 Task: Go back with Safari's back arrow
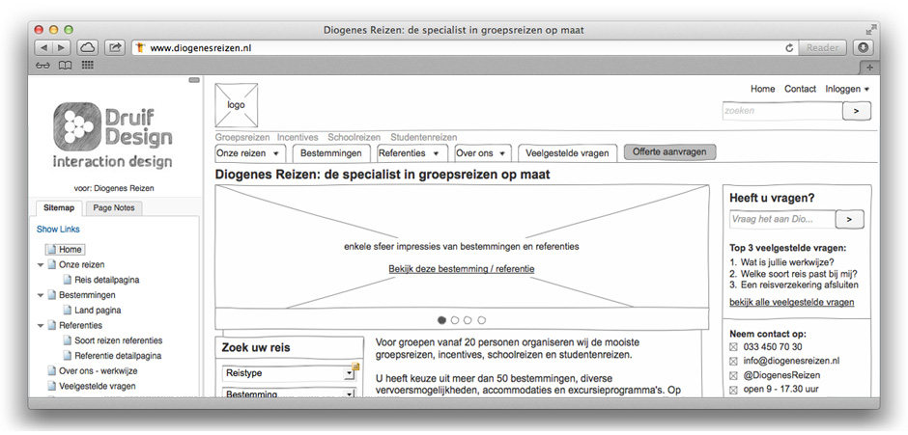(x=44, y=48)
